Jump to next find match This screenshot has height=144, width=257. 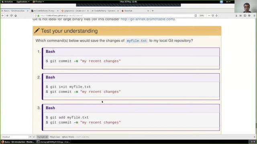pos(34,137)
